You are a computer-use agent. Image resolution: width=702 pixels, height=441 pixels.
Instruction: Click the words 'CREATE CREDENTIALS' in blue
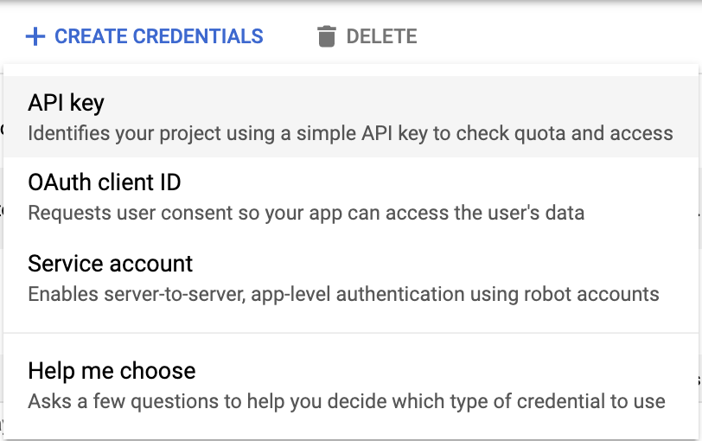click(159, 37)
